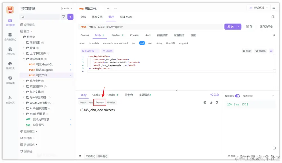Click the word-wrap icon next to 格式化

point(271,51)
